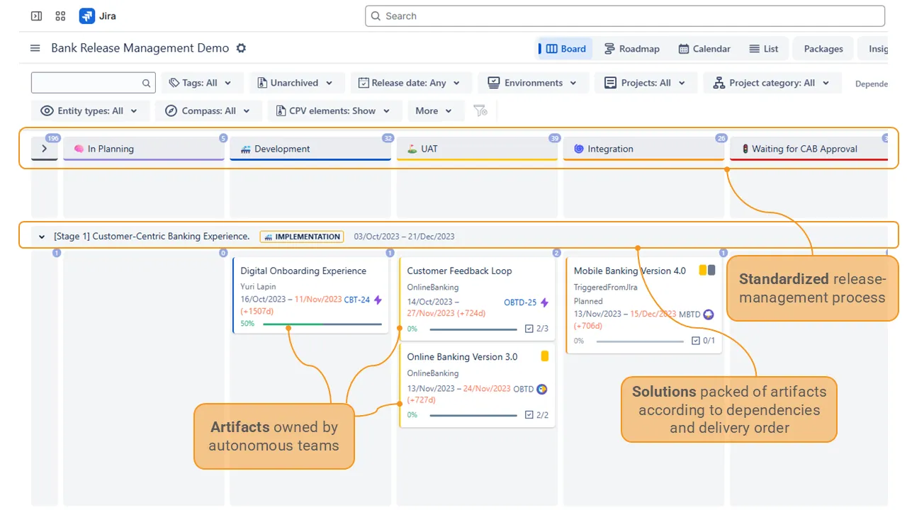The height and width of the screenshot is (510, 907).
Task: Open the app switcher grid icon
Action: [x=60, y=16]
